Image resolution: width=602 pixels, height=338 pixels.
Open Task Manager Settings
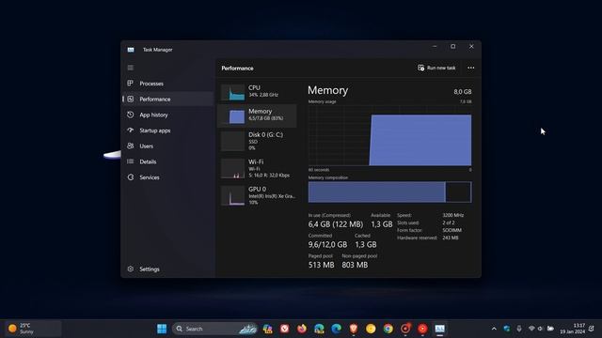coord(167,269)
